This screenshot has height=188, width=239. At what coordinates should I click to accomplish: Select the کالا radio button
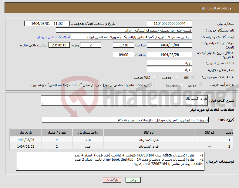(193, 77)
